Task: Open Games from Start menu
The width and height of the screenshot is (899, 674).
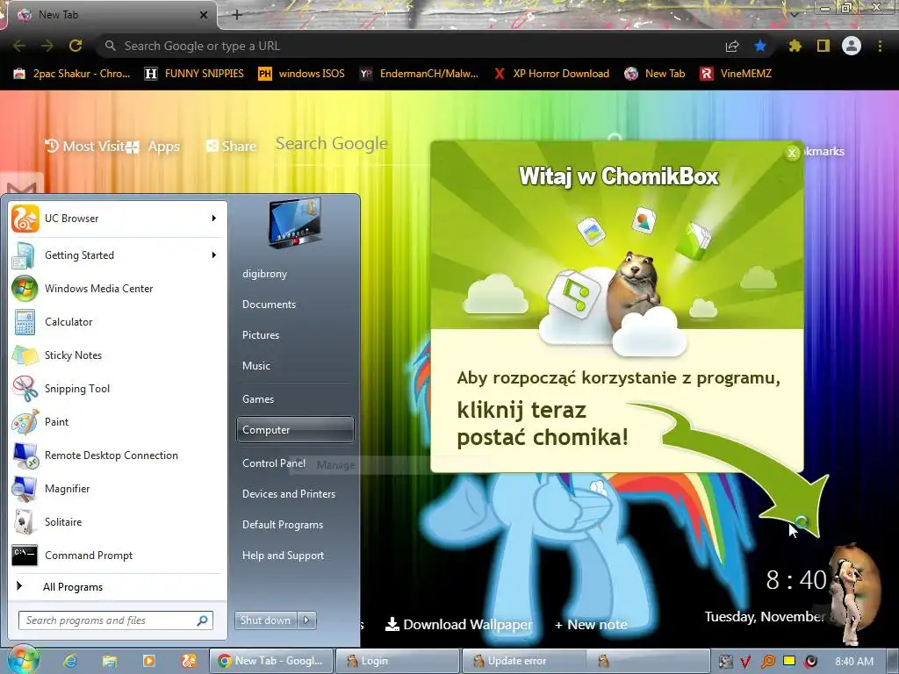Action: click(x=258, y=399)
